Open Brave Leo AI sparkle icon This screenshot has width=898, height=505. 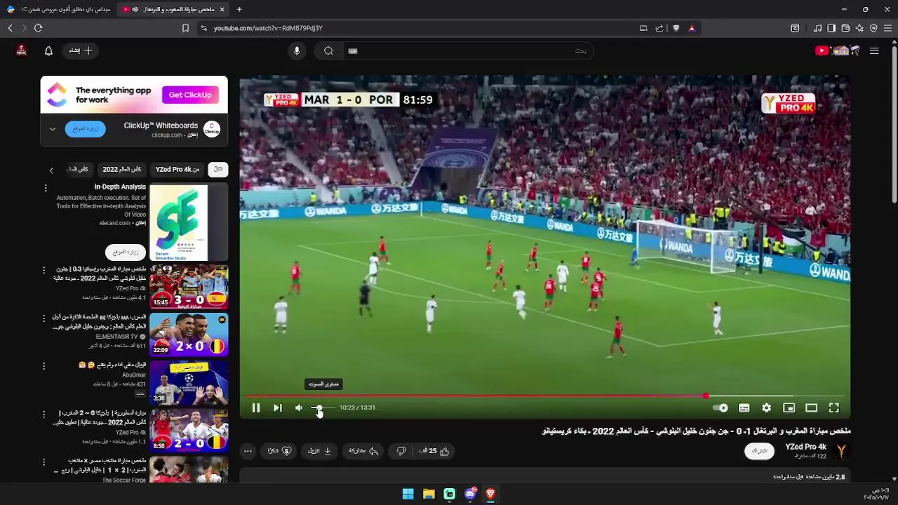859,28
